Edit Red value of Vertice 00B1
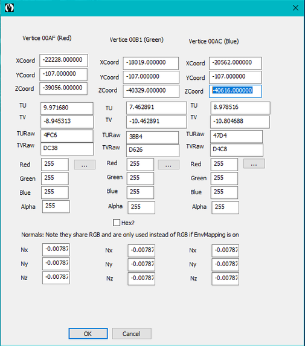Viewport: 305px width, 346px height. click(140, 165)
